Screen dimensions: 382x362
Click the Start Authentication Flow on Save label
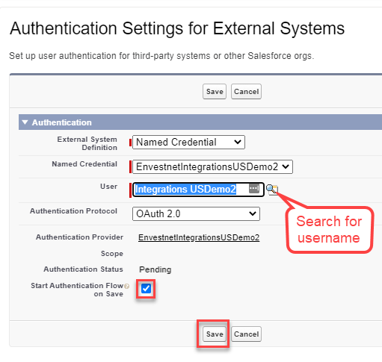point(77,290)
